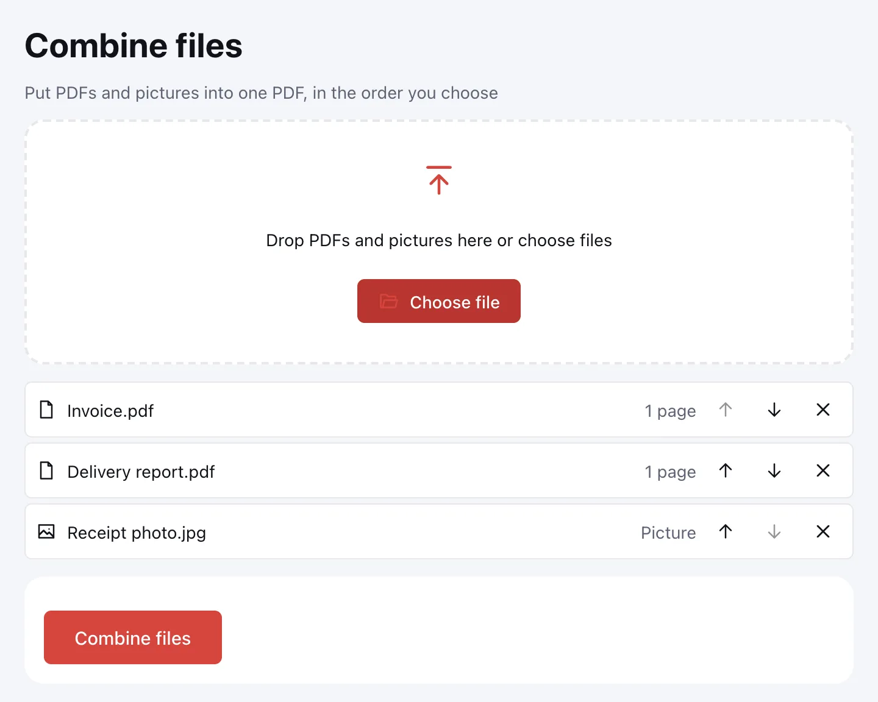878x702 pixels.
Task: Click the 'Drop PDFs and pictures here' text
Action: (x=380, y=240)
